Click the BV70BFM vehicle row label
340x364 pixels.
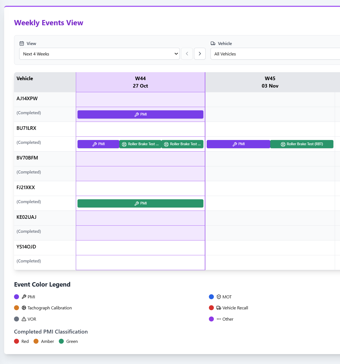pyautogui.click(x=27, y=158)
